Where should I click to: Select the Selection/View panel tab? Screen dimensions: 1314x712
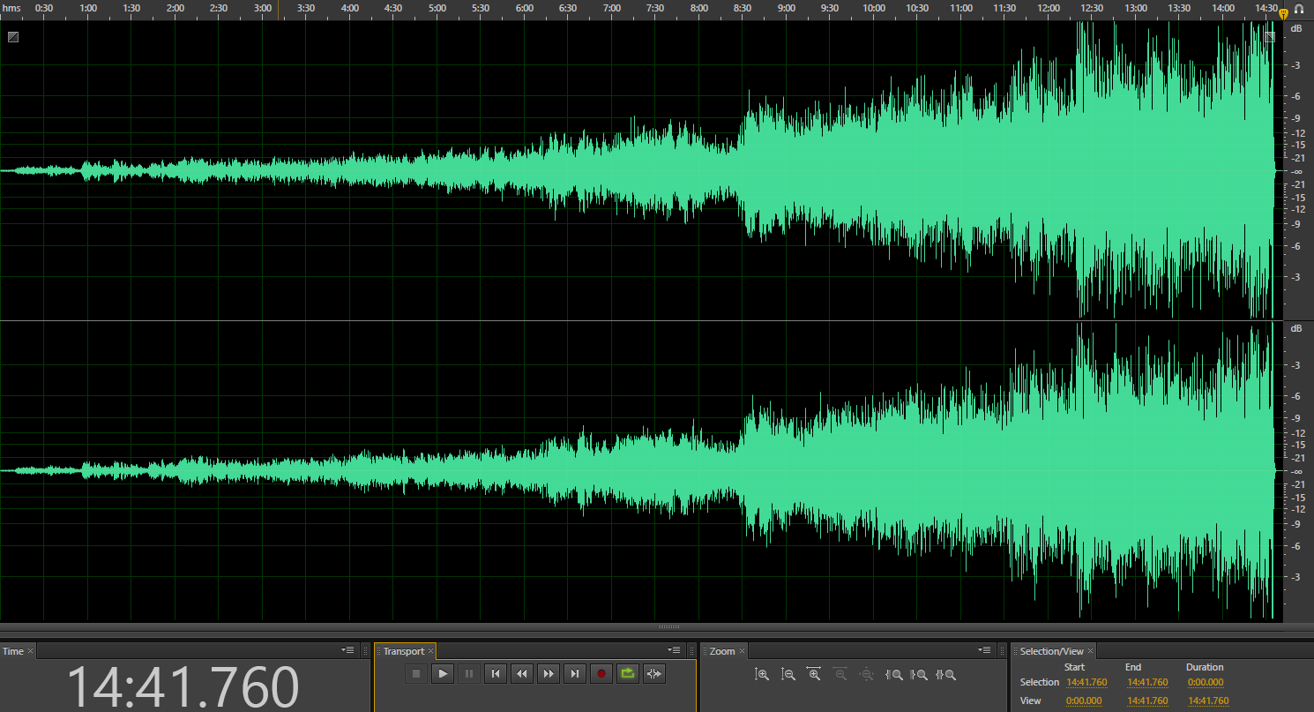[x=1051, y=651]
